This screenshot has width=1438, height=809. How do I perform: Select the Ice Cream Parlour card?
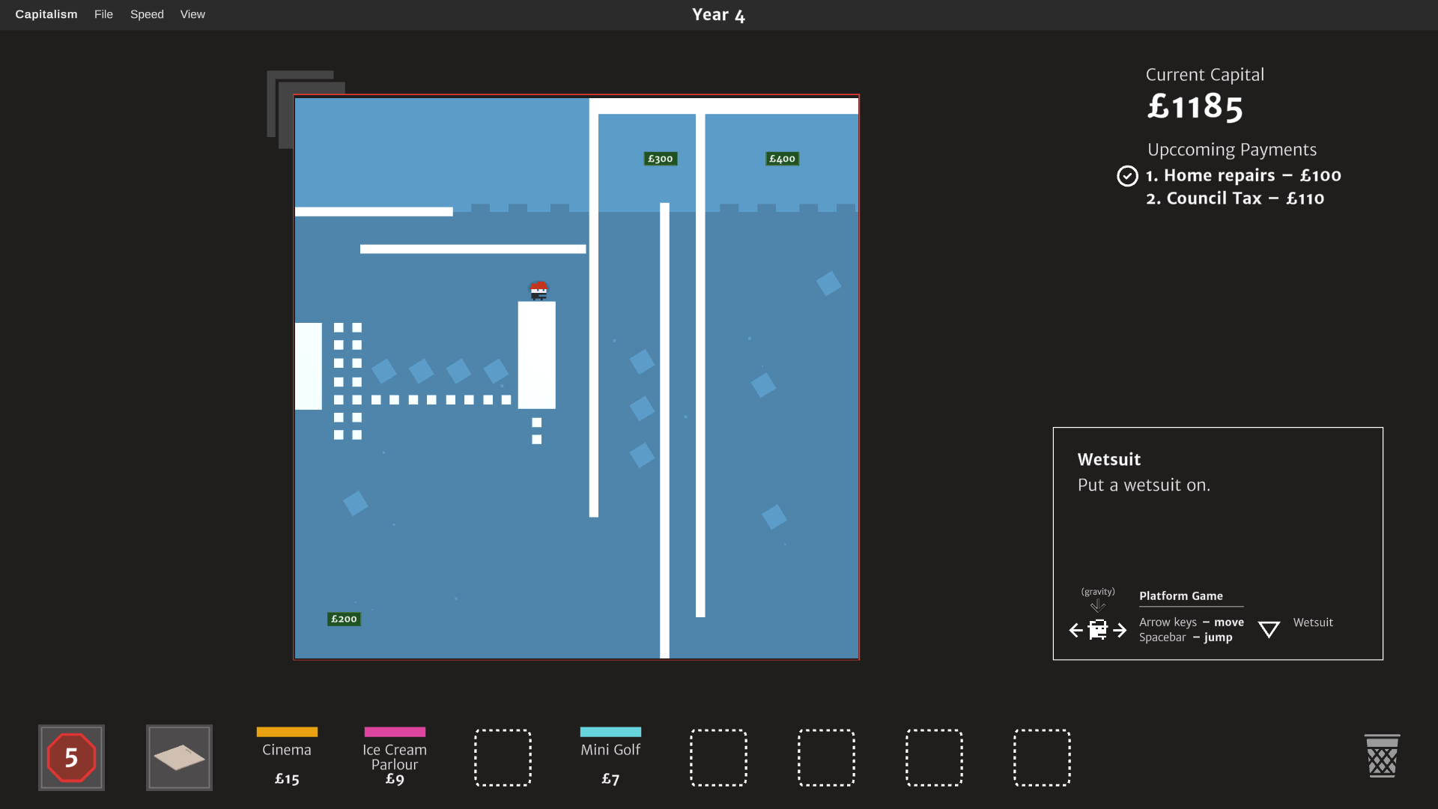tap(395, 757)
